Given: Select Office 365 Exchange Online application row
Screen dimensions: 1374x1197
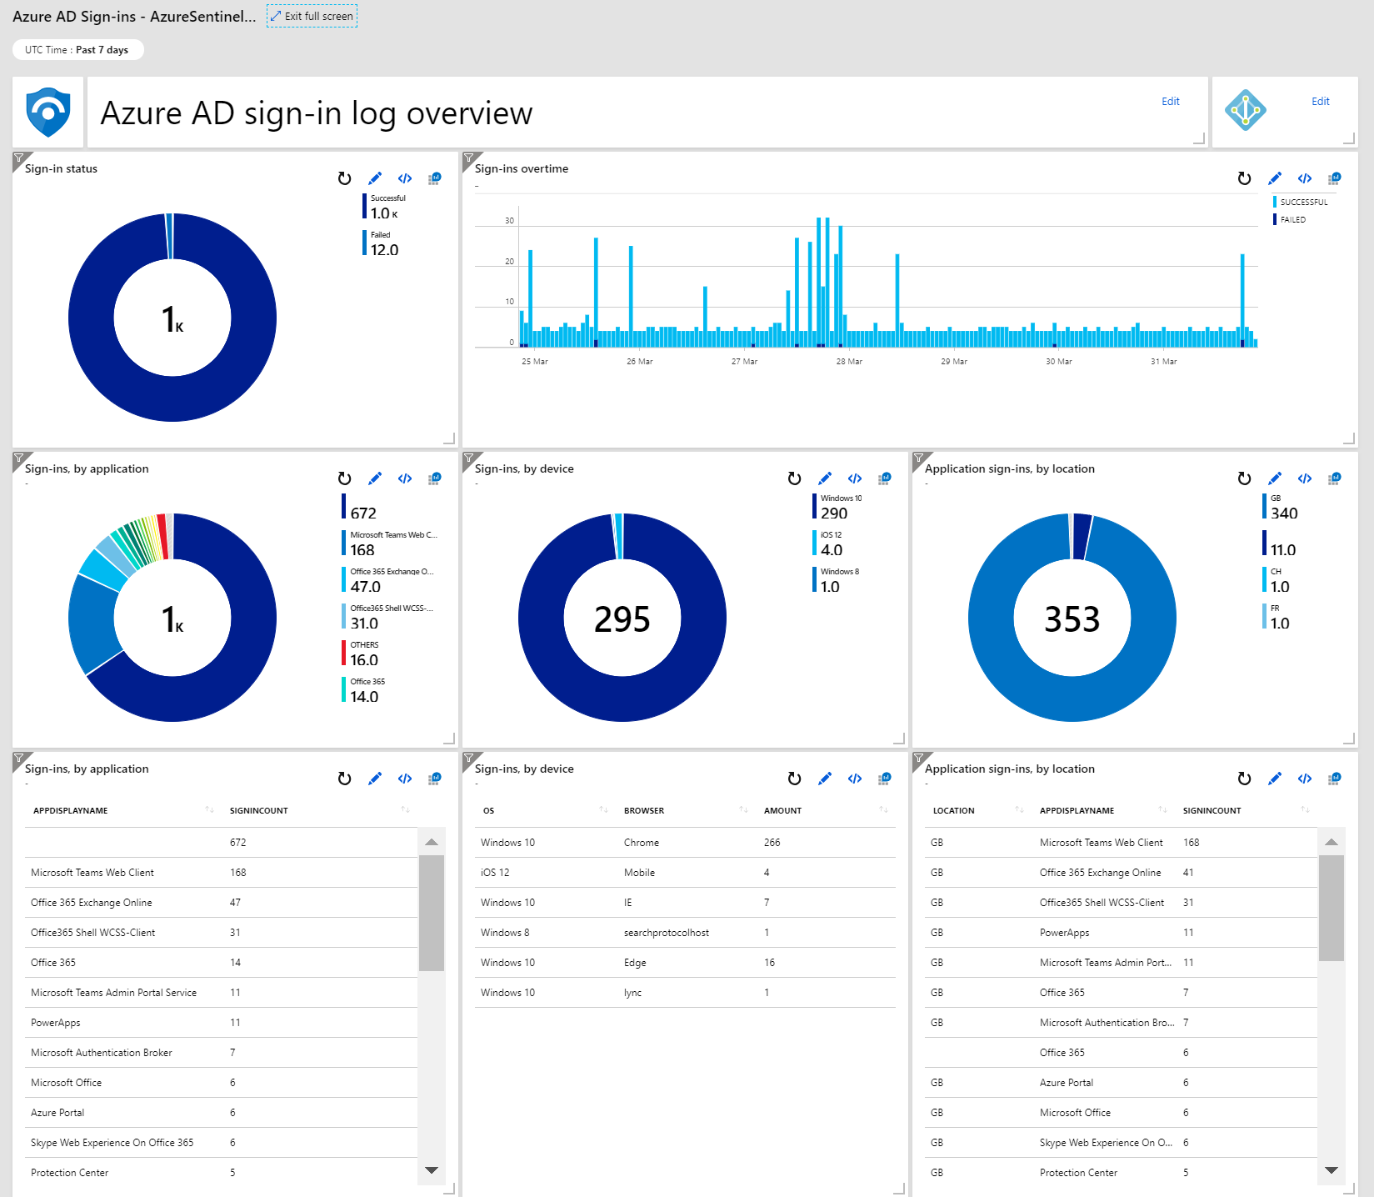Looking at the screenshot, I should pyautogui.click(x=221, y=903).
